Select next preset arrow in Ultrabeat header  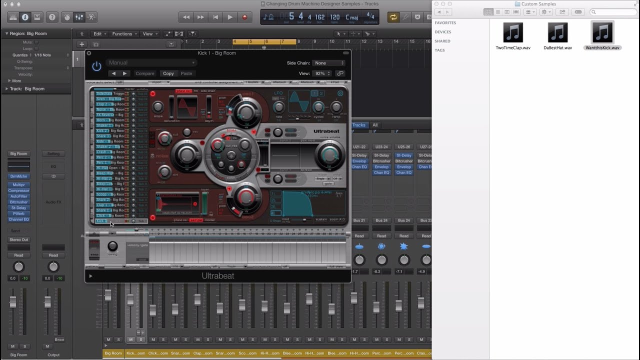[x=125, y=73]
